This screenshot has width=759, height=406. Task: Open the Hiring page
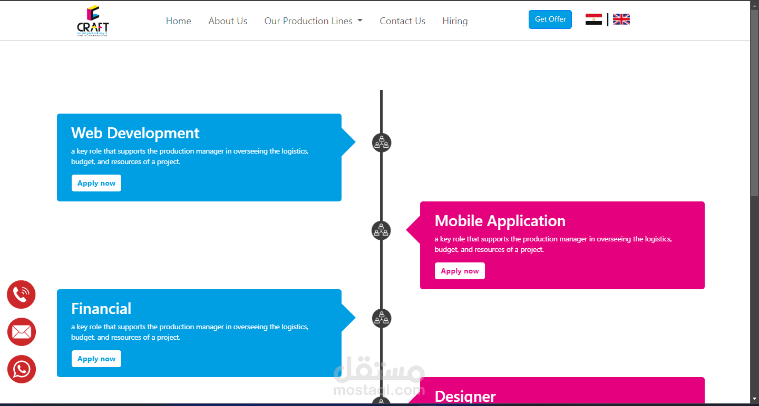(455, 21)
